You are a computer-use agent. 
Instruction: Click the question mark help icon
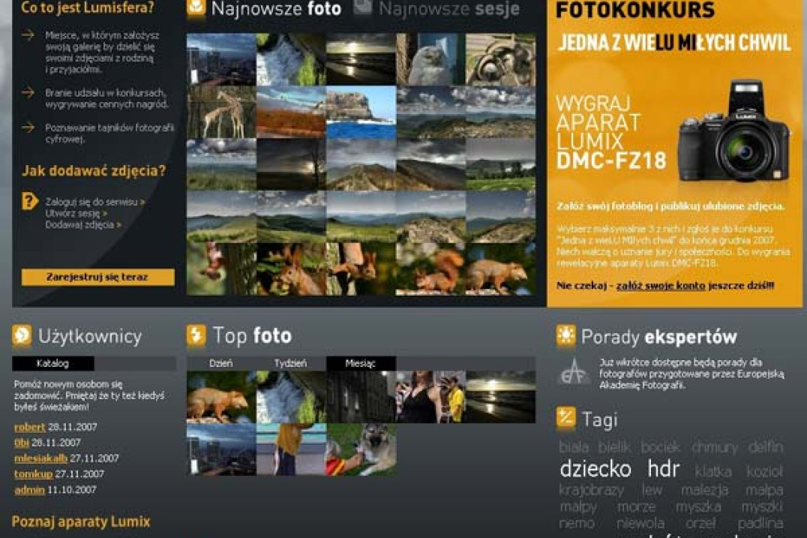(x=29, y=201)
